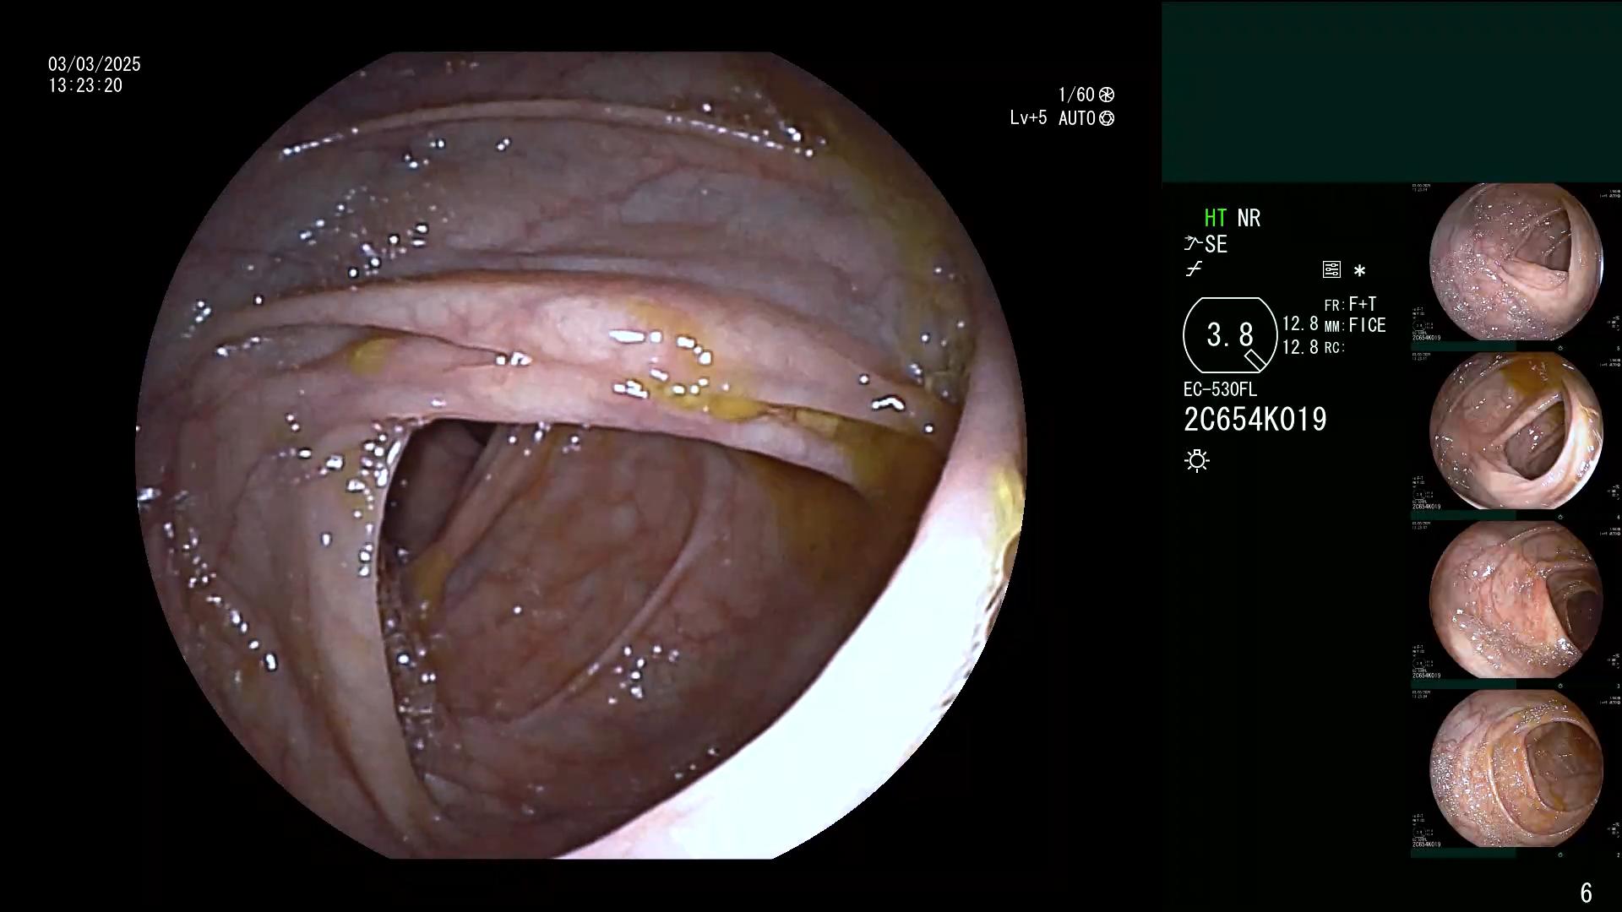
Task: Click the light source lamp icon
Action: pos(1197,460)
